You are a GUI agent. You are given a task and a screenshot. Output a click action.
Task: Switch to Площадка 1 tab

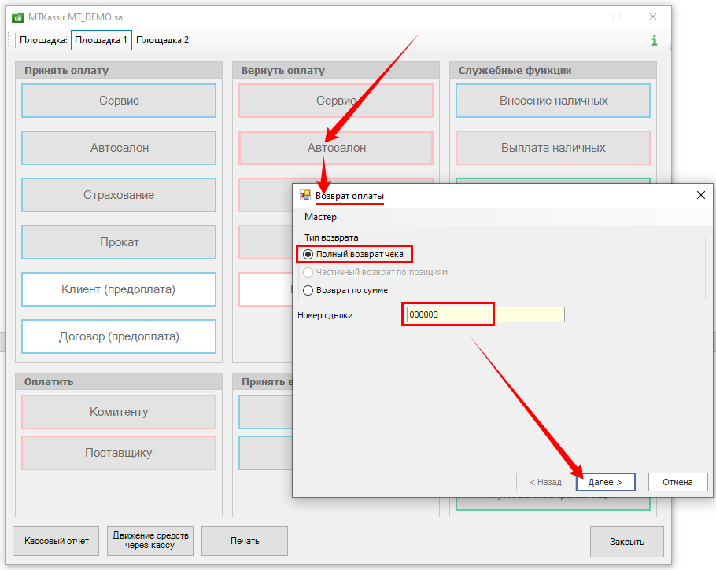[x=101, y=40]
